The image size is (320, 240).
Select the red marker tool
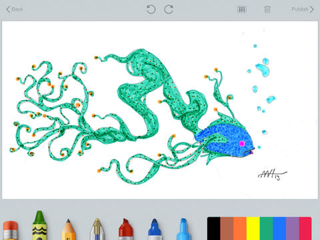[x=125, y=229]
